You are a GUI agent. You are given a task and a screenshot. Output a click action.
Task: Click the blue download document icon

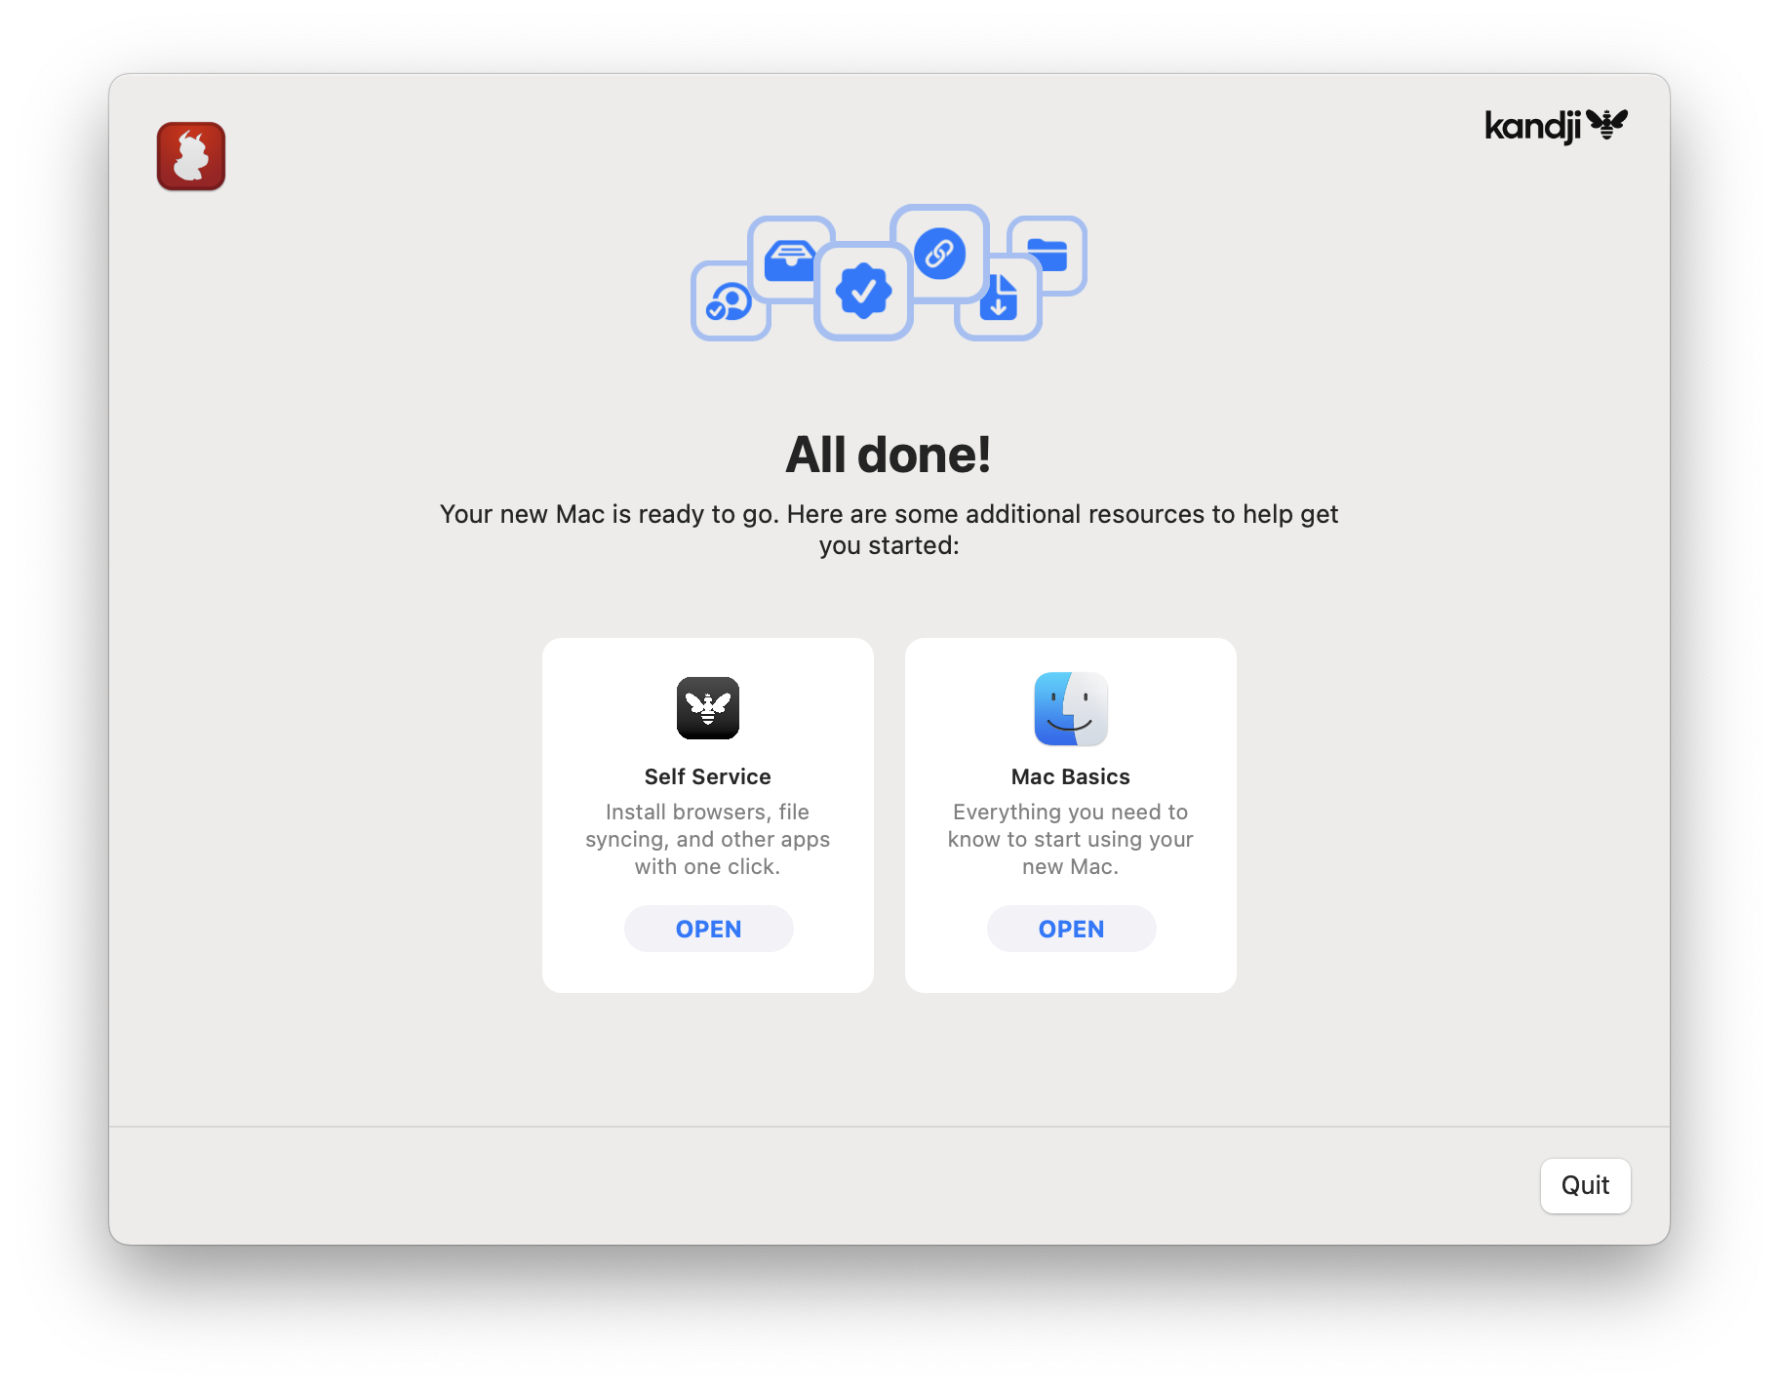tap(998, 298)
